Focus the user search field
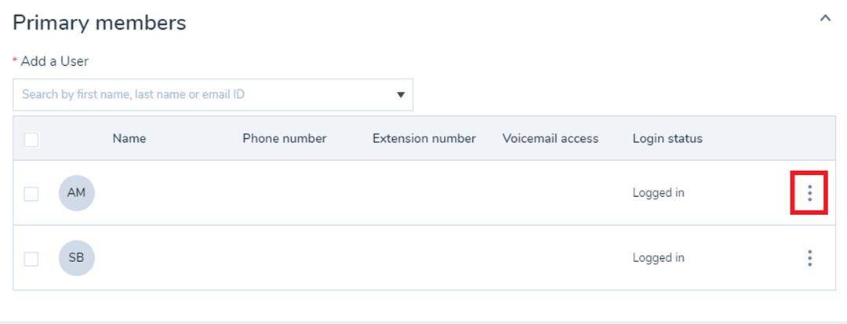 (213, 94)
